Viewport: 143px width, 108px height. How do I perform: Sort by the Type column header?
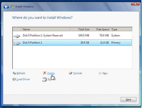(121, 29)
